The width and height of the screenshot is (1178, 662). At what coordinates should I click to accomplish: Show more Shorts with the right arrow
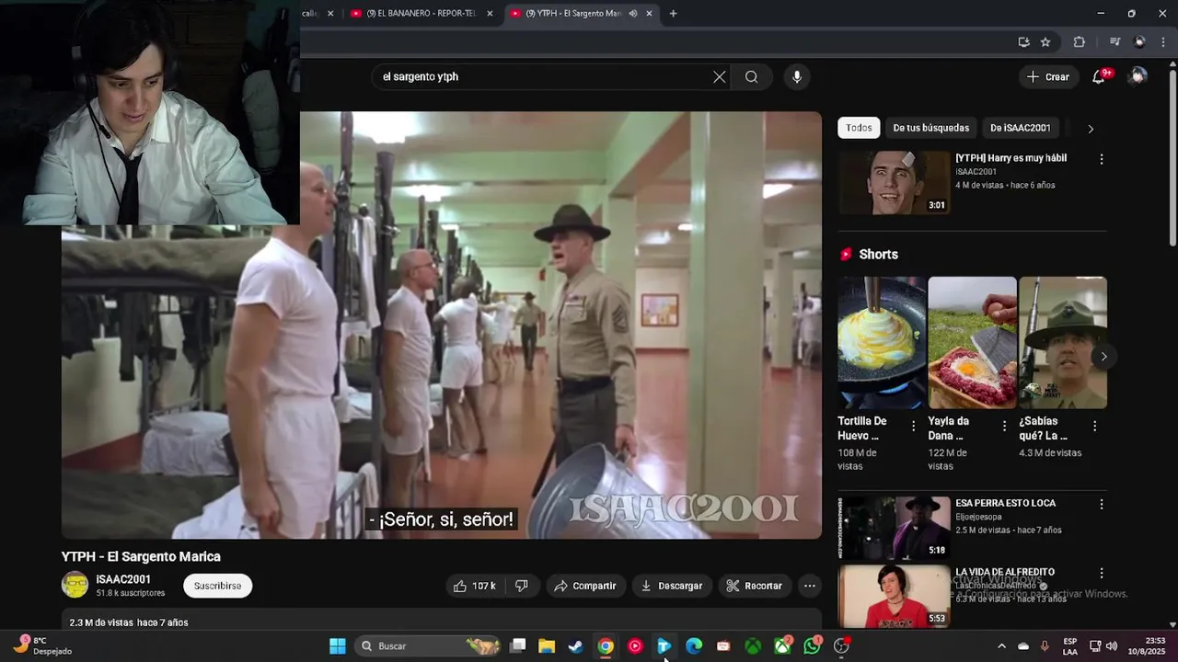point(1103,356)
